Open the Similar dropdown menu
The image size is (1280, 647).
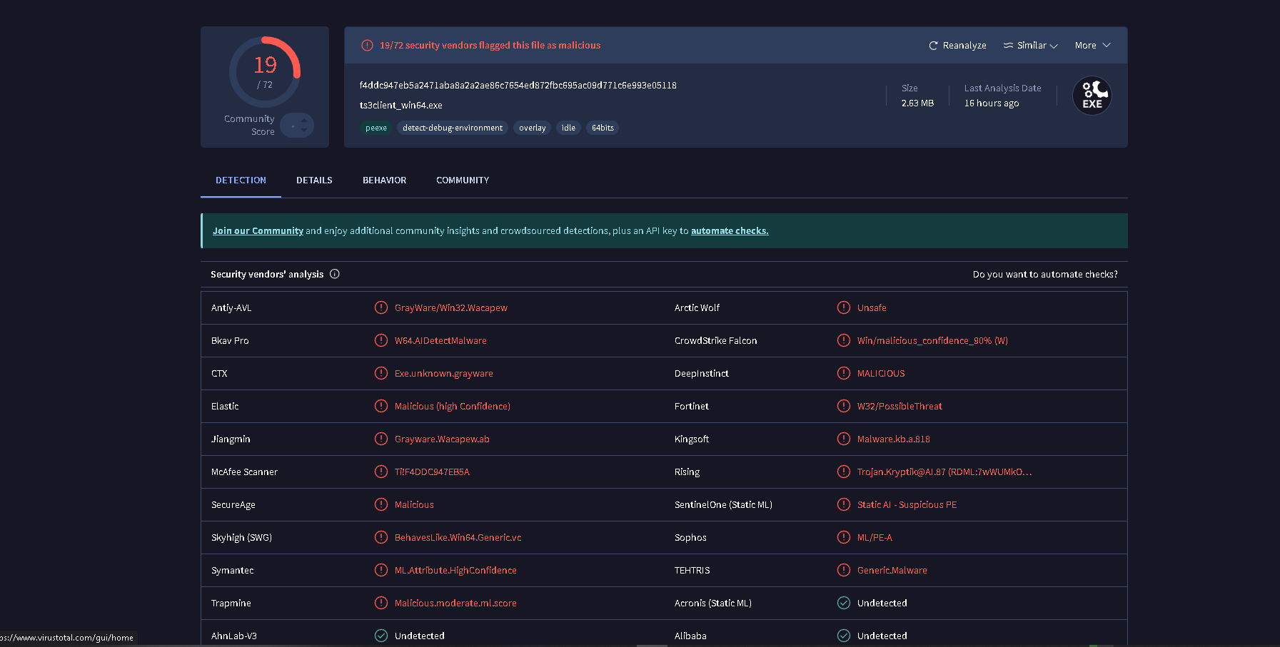point(1030,46)
